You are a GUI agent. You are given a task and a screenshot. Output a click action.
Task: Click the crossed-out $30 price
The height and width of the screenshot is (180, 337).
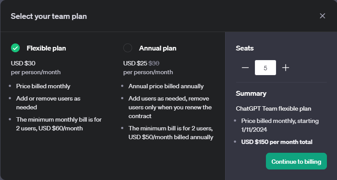coord(154,63)
